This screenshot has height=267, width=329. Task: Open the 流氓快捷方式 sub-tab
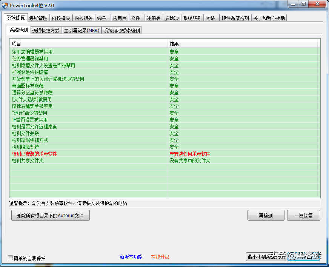(46, 31)
